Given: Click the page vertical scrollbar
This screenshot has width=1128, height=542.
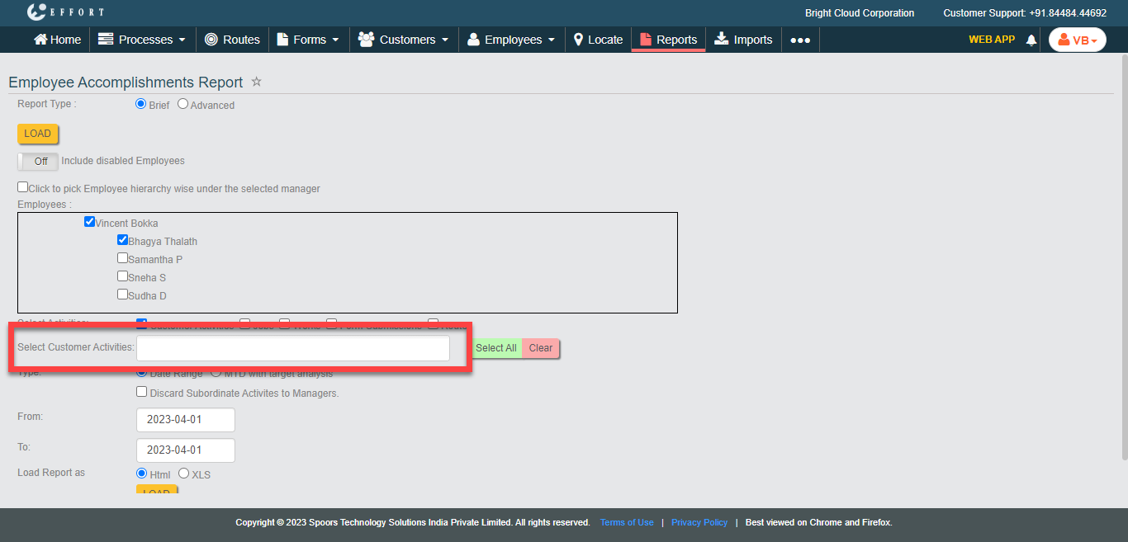Looking at the screenshot, I should (x=1123, y=256).
